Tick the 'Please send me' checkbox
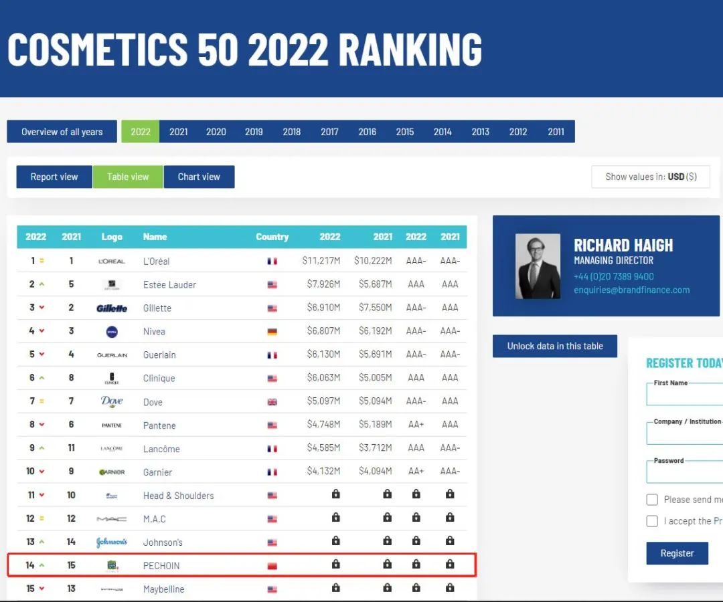This screenshot has width=723, height=602. pos(652,500)
